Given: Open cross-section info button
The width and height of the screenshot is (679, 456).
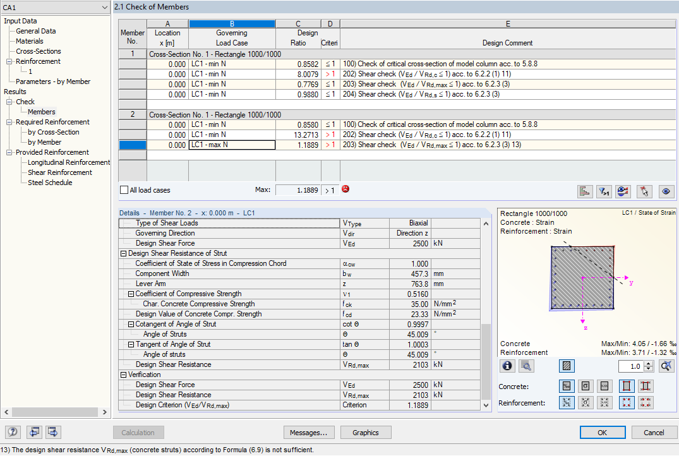Looking at the screenshot, I should pos(507,366).
